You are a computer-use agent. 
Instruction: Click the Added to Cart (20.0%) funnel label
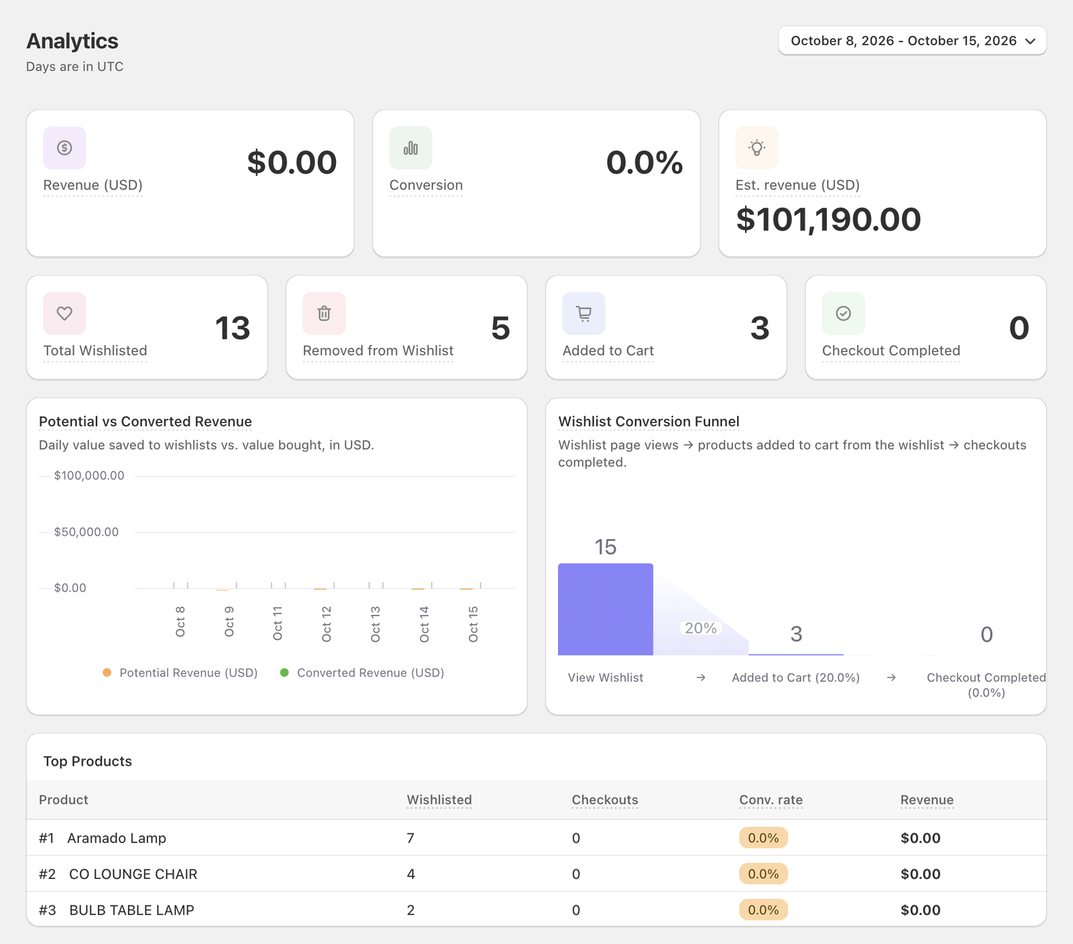pyautogui.click(x=796, y=678)
